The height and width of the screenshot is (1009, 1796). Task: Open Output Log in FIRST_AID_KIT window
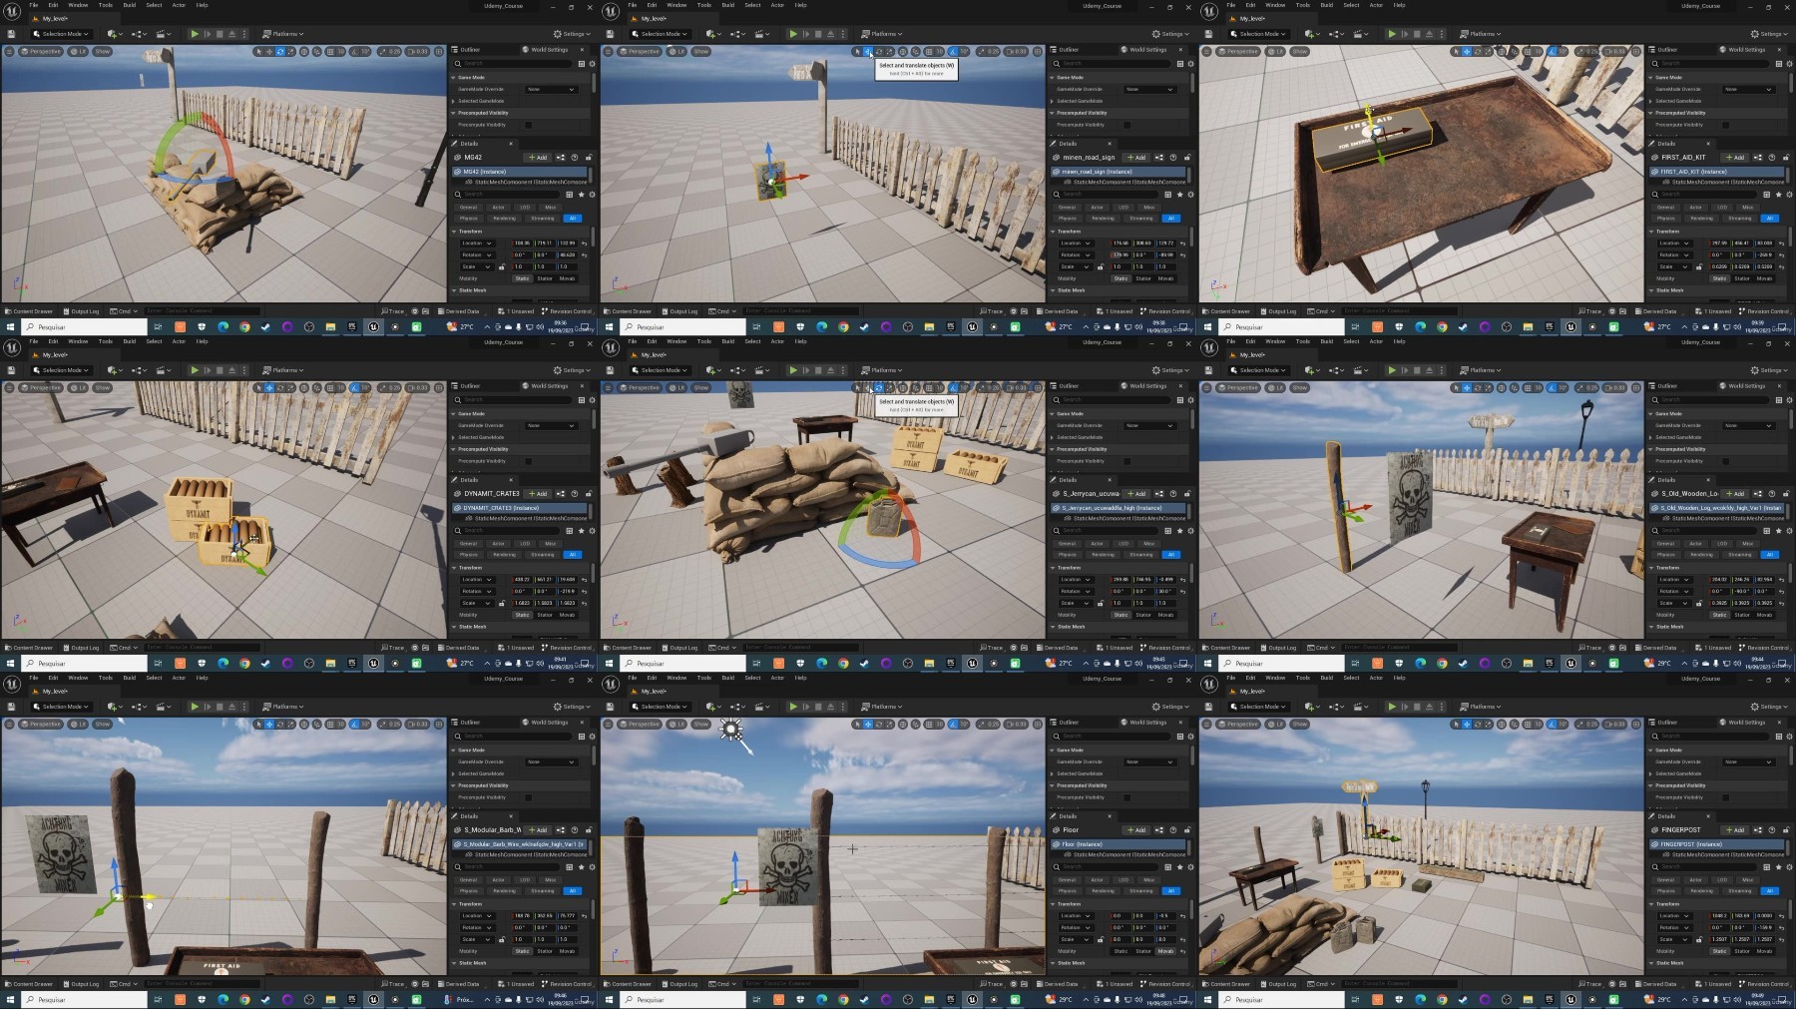pos(1280,310)
